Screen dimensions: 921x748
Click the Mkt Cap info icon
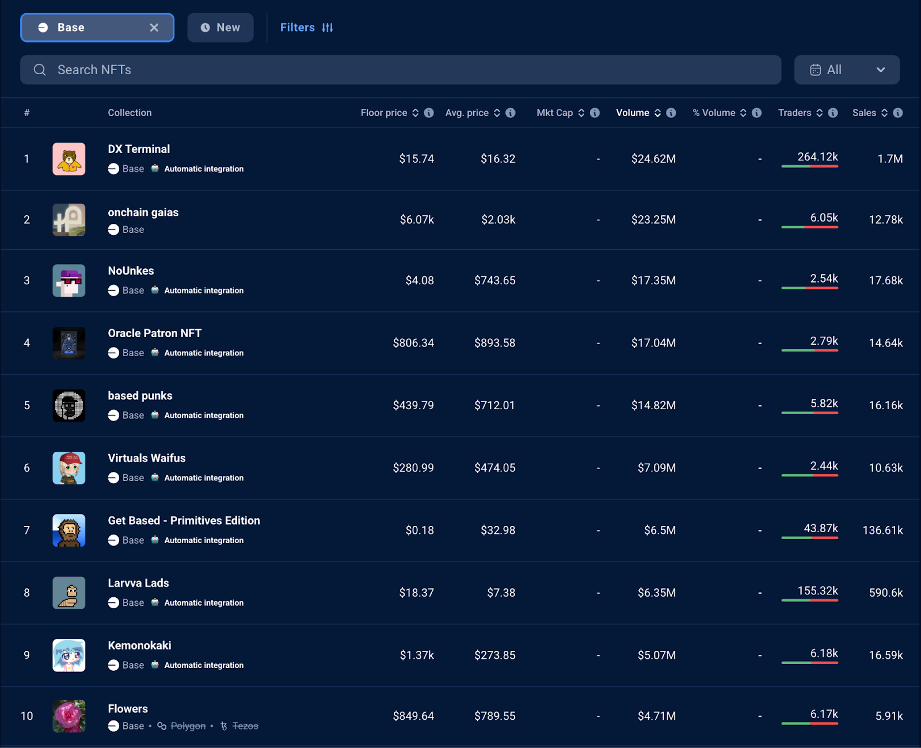click(x=595, y=113)
